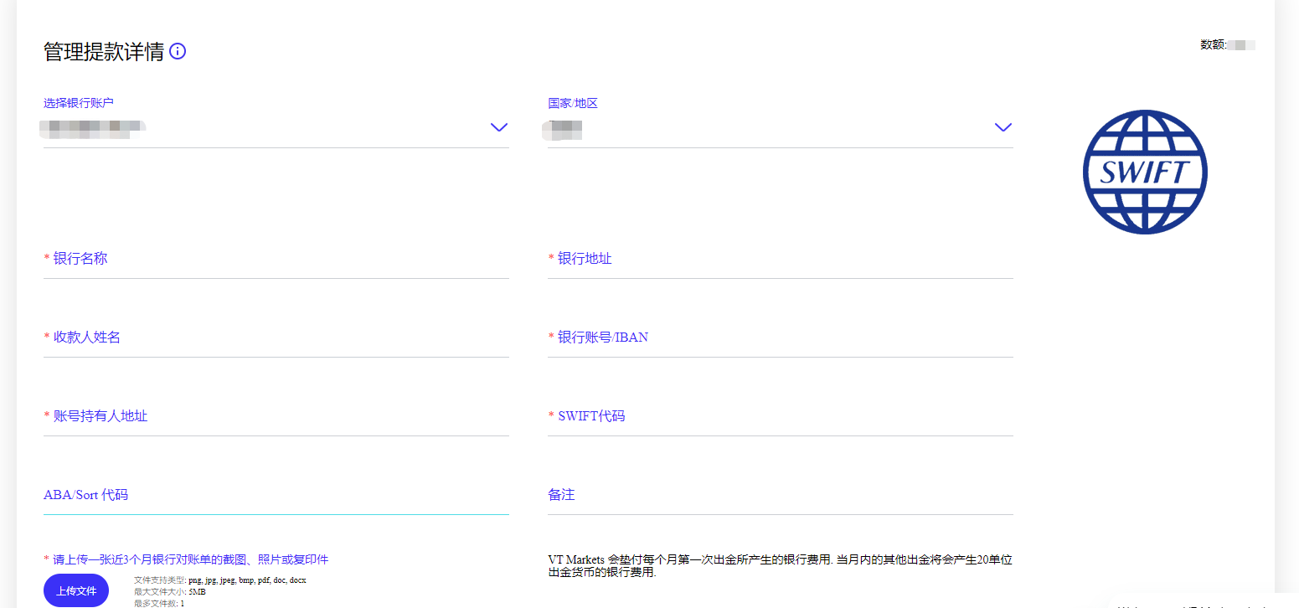The width and height of the screenshot is (1299, 608).
Task: Click the VT Markets bank fee notice text
Action: [x=780, y=566]
